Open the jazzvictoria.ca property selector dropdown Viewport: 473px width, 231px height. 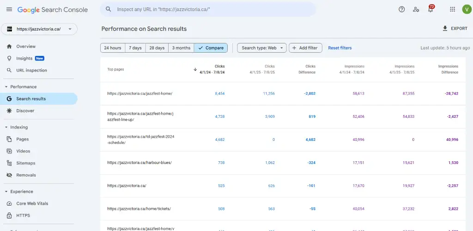tap(39, 29)
